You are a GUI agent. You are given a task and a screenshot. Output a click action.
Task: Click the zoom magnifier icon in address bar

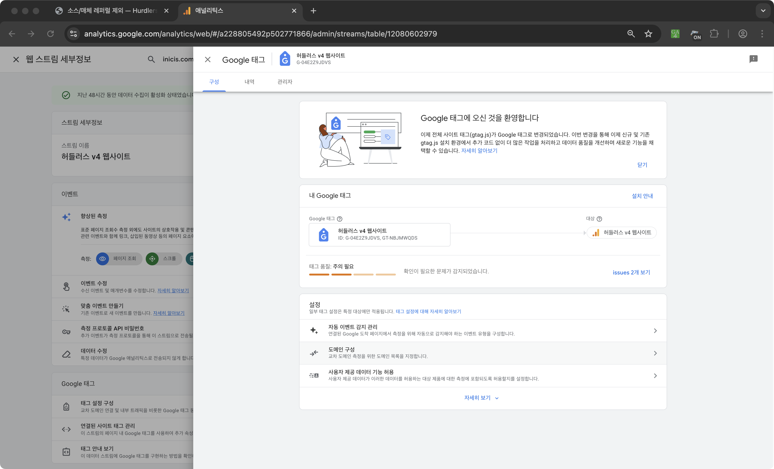pos(631,33)
